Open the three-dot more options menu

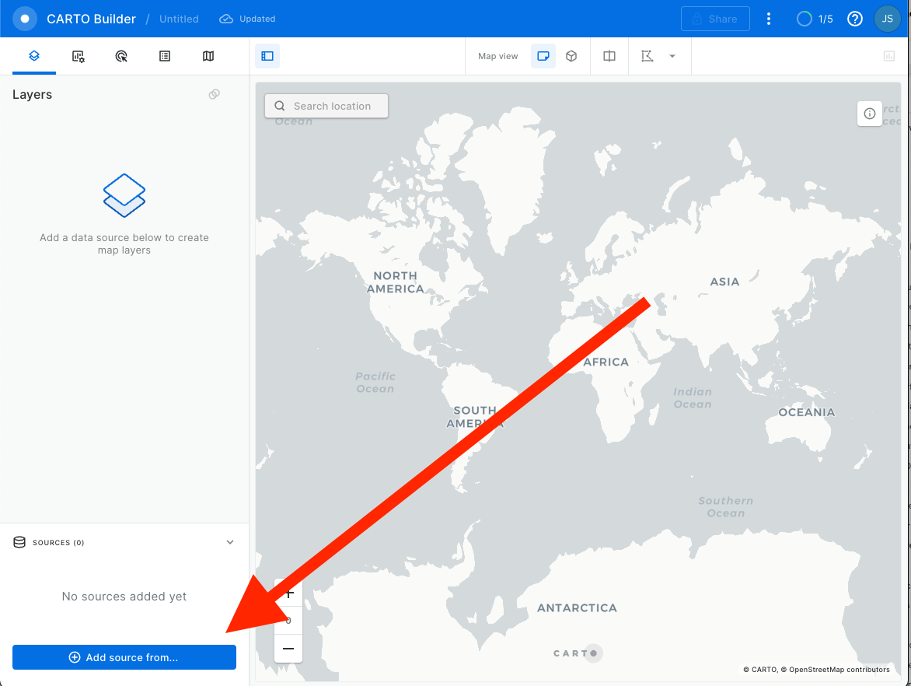tap(769, 19)
